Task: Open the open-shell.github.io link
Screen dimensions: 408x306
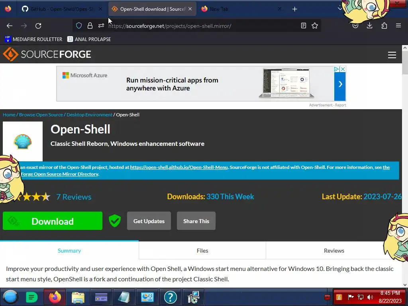Action: [179, 167]
